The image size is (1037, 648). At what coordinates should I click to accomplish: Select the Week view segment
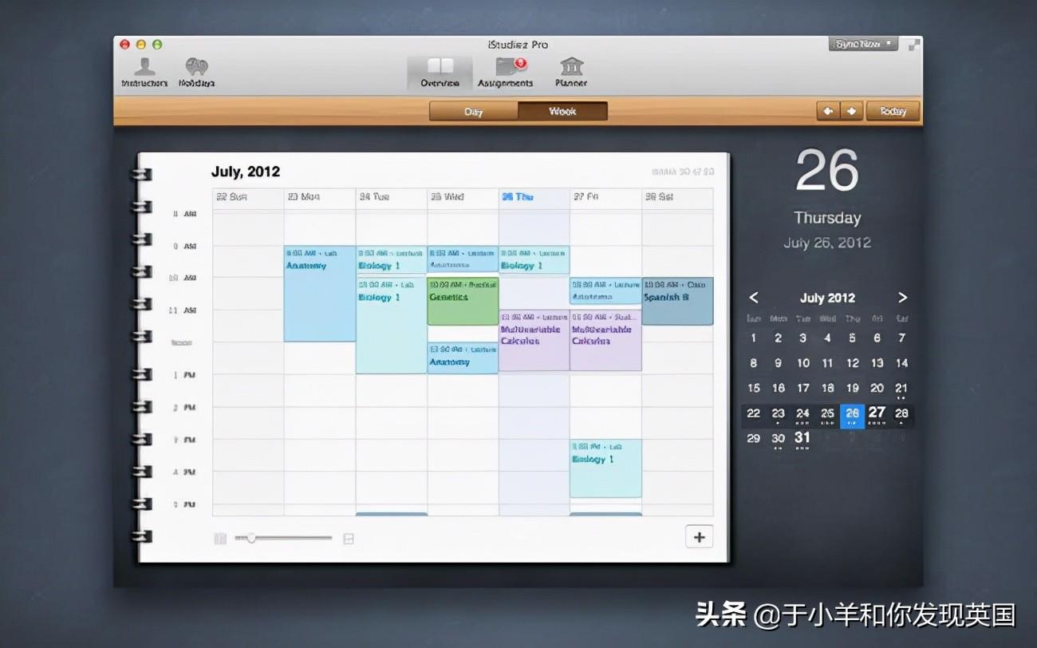562,112
